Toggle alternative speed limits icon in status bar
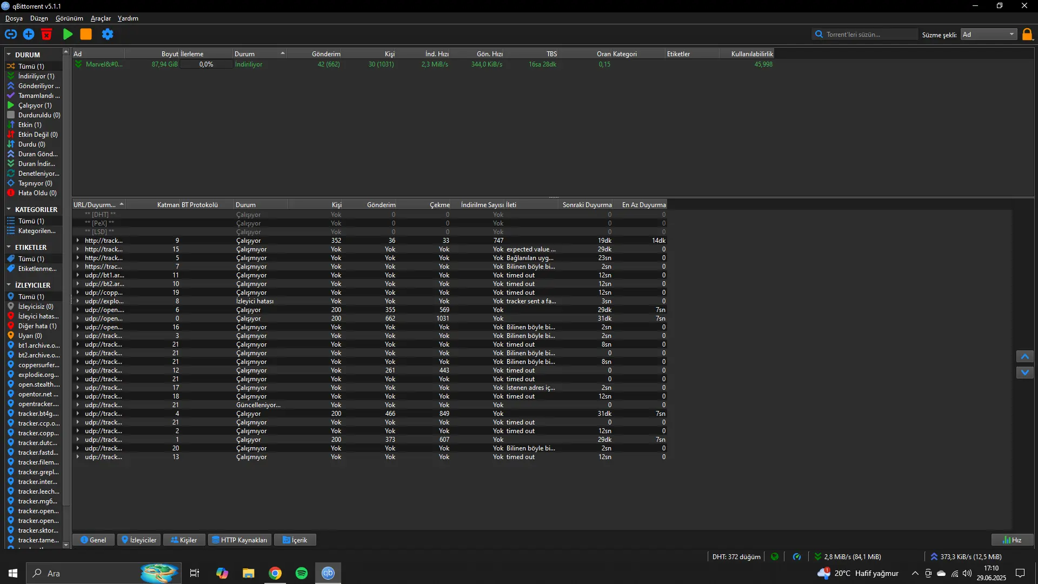Screen dimensions: 1038x584 click(797, 556)
